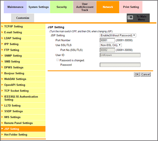158x141 pixels.
Task: Click the To Main Menu panel icon
Action: pos(130,17)
